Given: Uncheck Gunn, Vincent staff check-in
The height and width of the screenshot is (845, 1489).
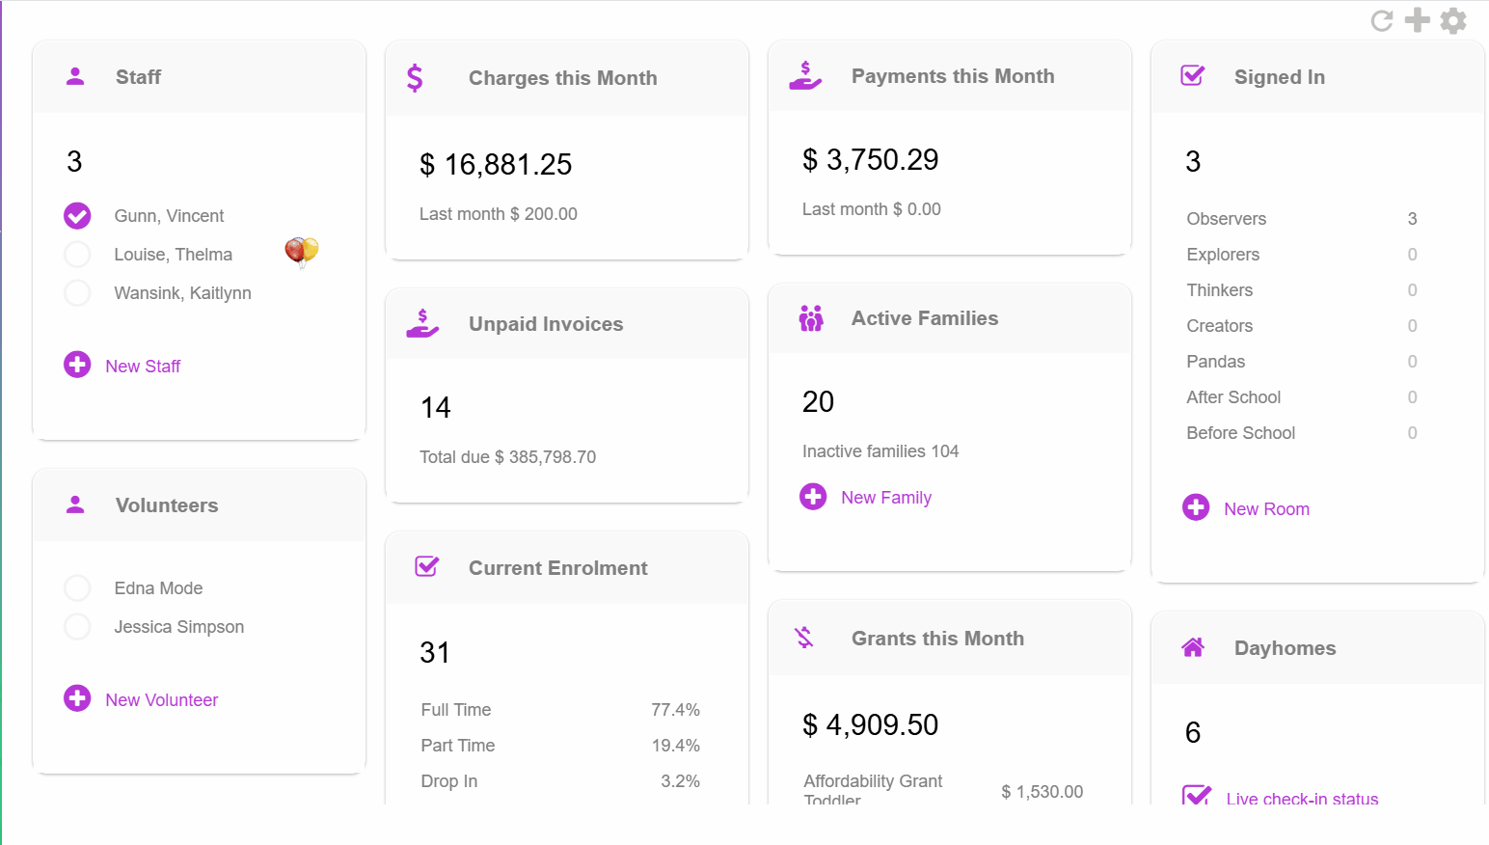Looking at the screenshot, I should (77, 215).
